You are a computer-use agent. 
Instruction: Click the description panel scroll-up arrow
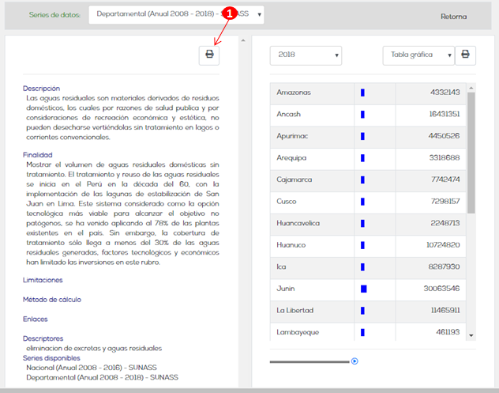[x=243, y=40]
